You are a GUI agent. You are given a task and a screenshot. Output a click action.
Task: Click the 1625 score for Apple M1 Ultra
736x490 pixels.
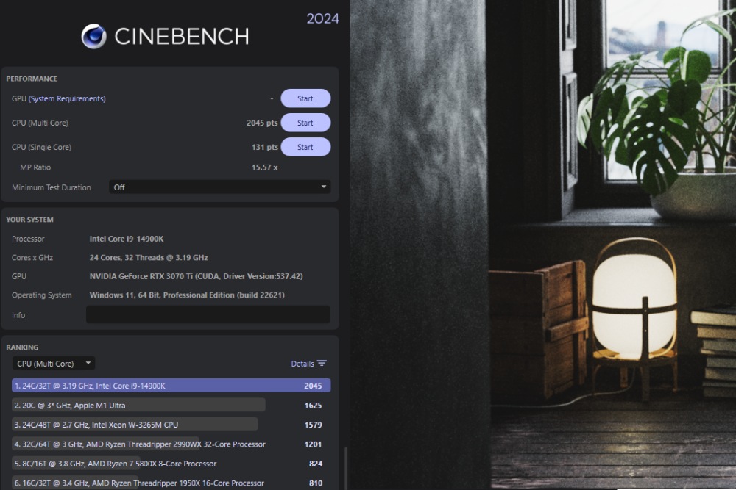[313, 406]
